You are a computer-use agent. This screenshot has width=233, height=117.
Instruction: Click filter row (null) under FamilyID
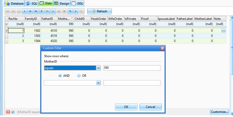pyautogui.click(x=33, y=24)
